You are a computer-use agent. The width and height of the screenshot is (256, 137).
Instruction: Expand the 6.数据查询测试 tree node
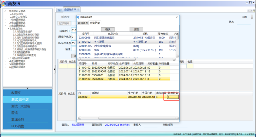5,67
